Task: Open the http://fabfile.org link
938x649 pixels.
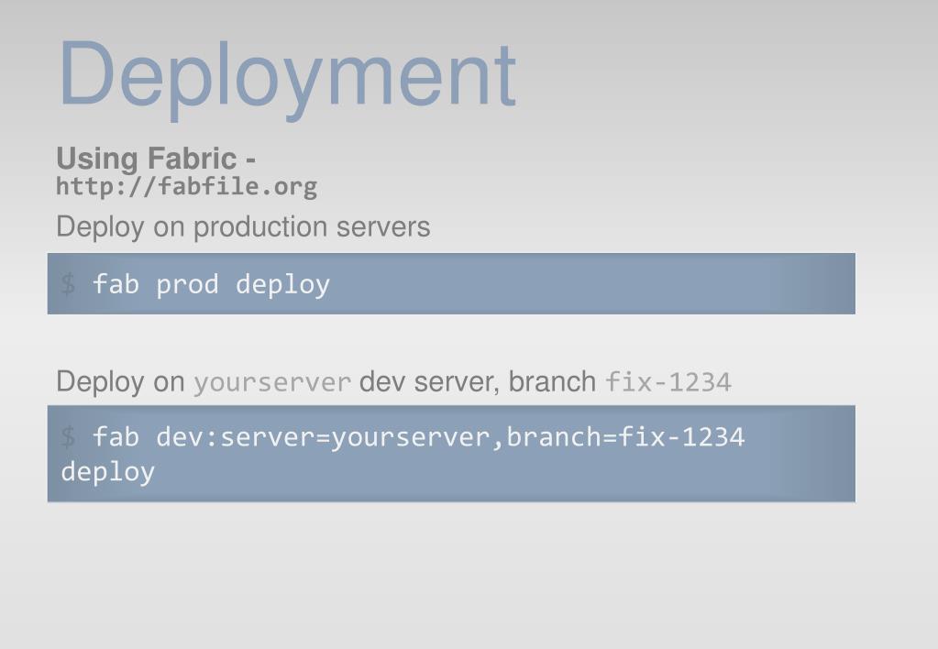Action: click(187, 187)
